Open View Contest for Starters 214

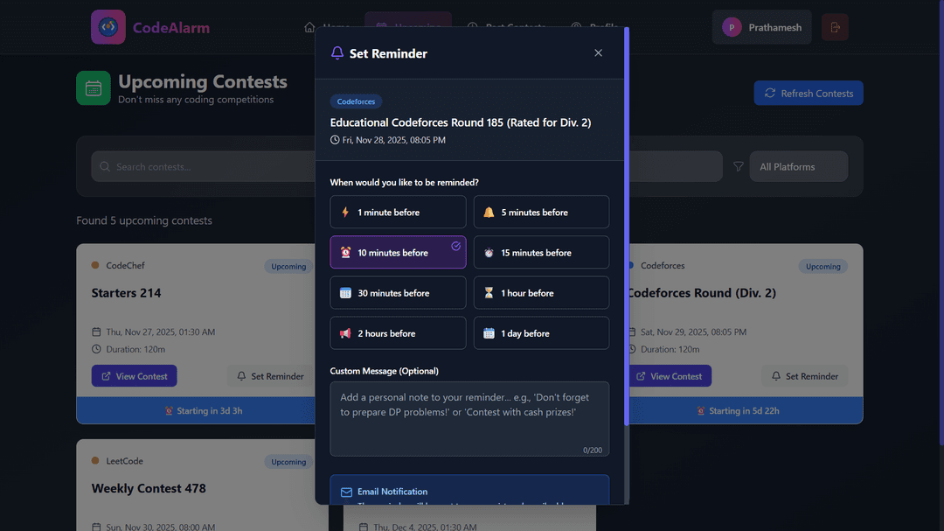(x=134, y=375)
